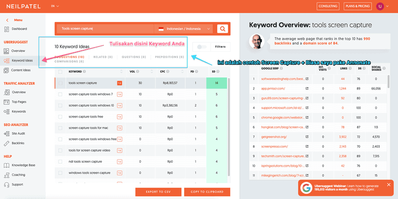This screenshot has width=398, height=199.
Task: Open EN language dropdown
Action: point(55,6)
